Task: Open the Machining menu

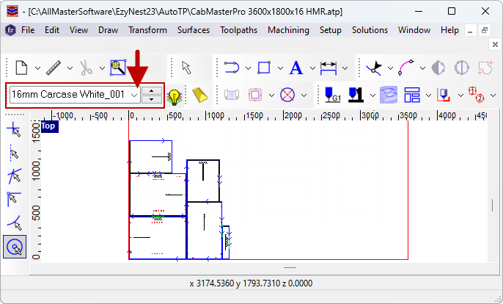Action: pos(288,30)
